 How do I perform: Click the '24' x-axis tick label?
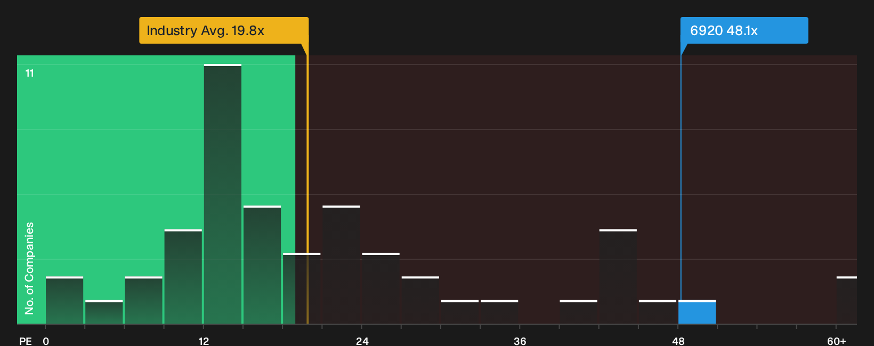tap(362, 341)
